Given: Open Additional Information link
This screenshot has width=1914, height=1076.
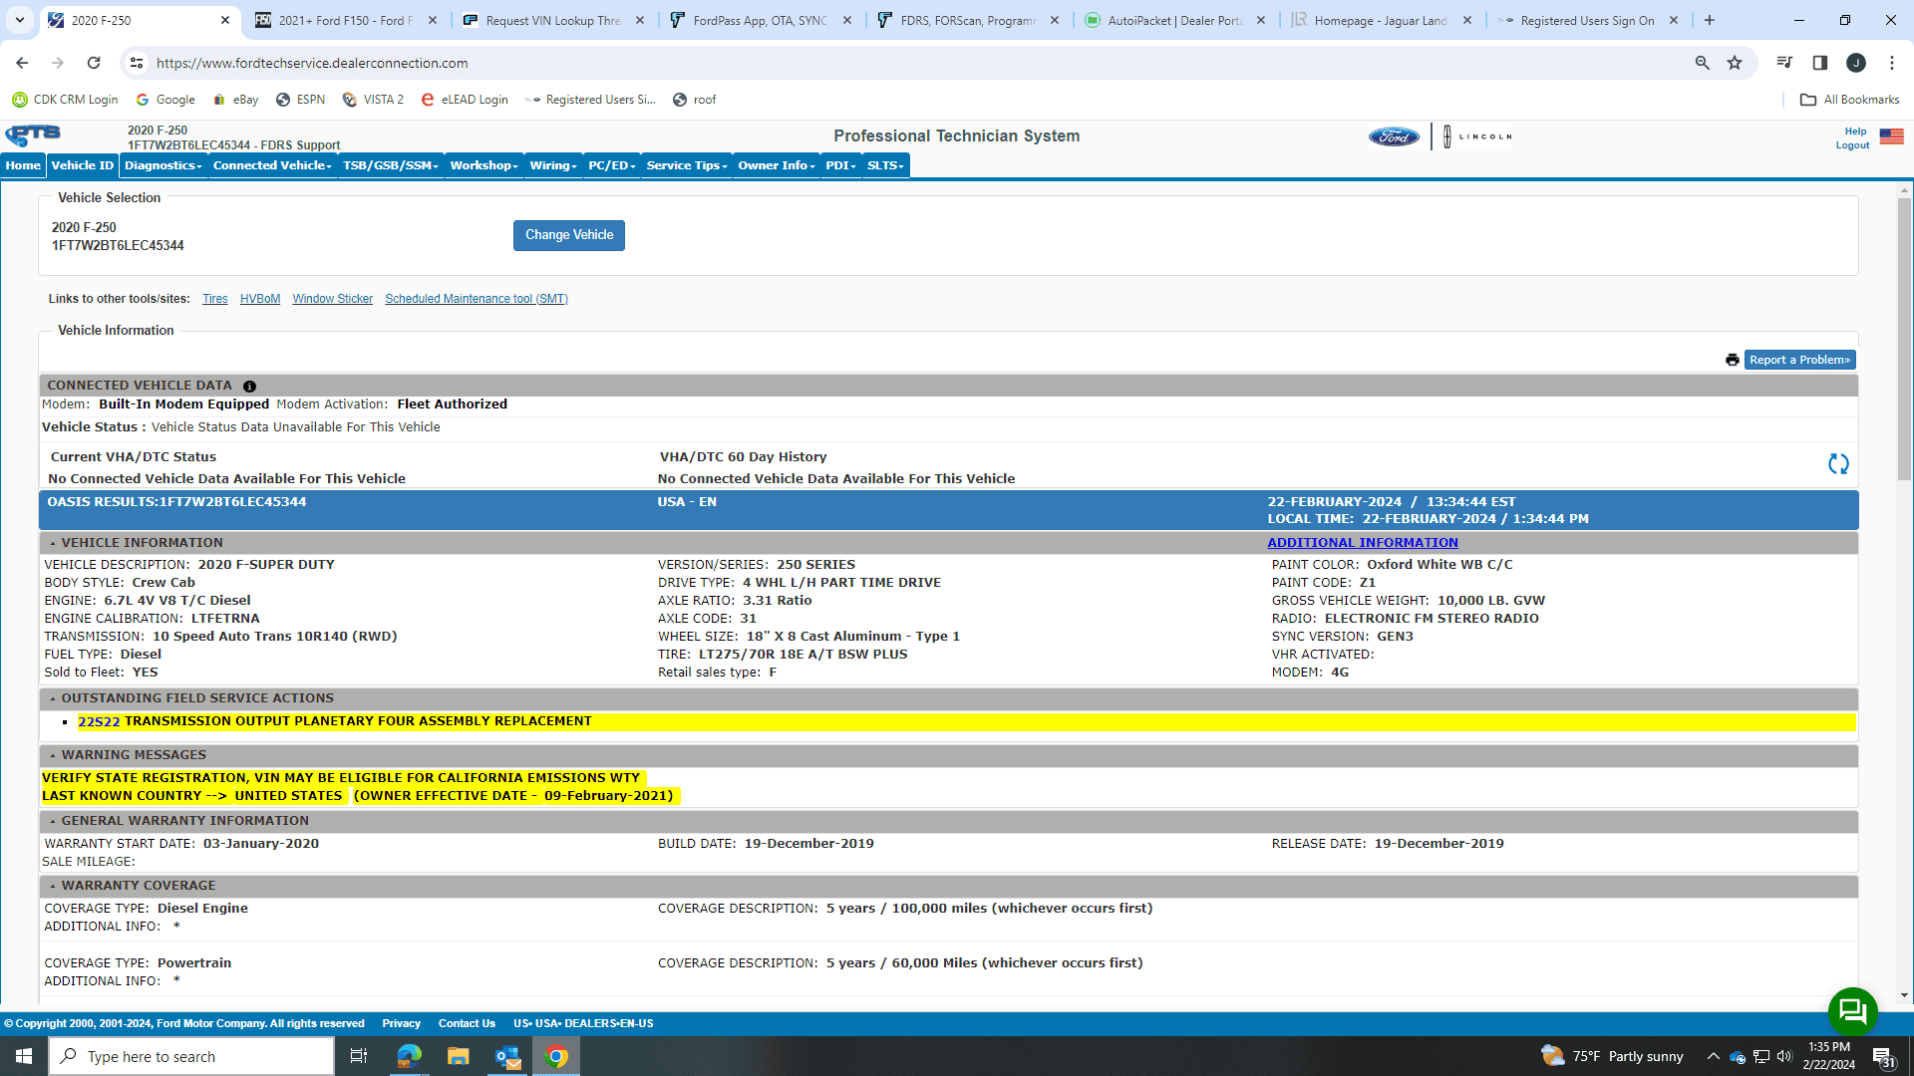Looking at the screenshot, I should coord(1363,543).
